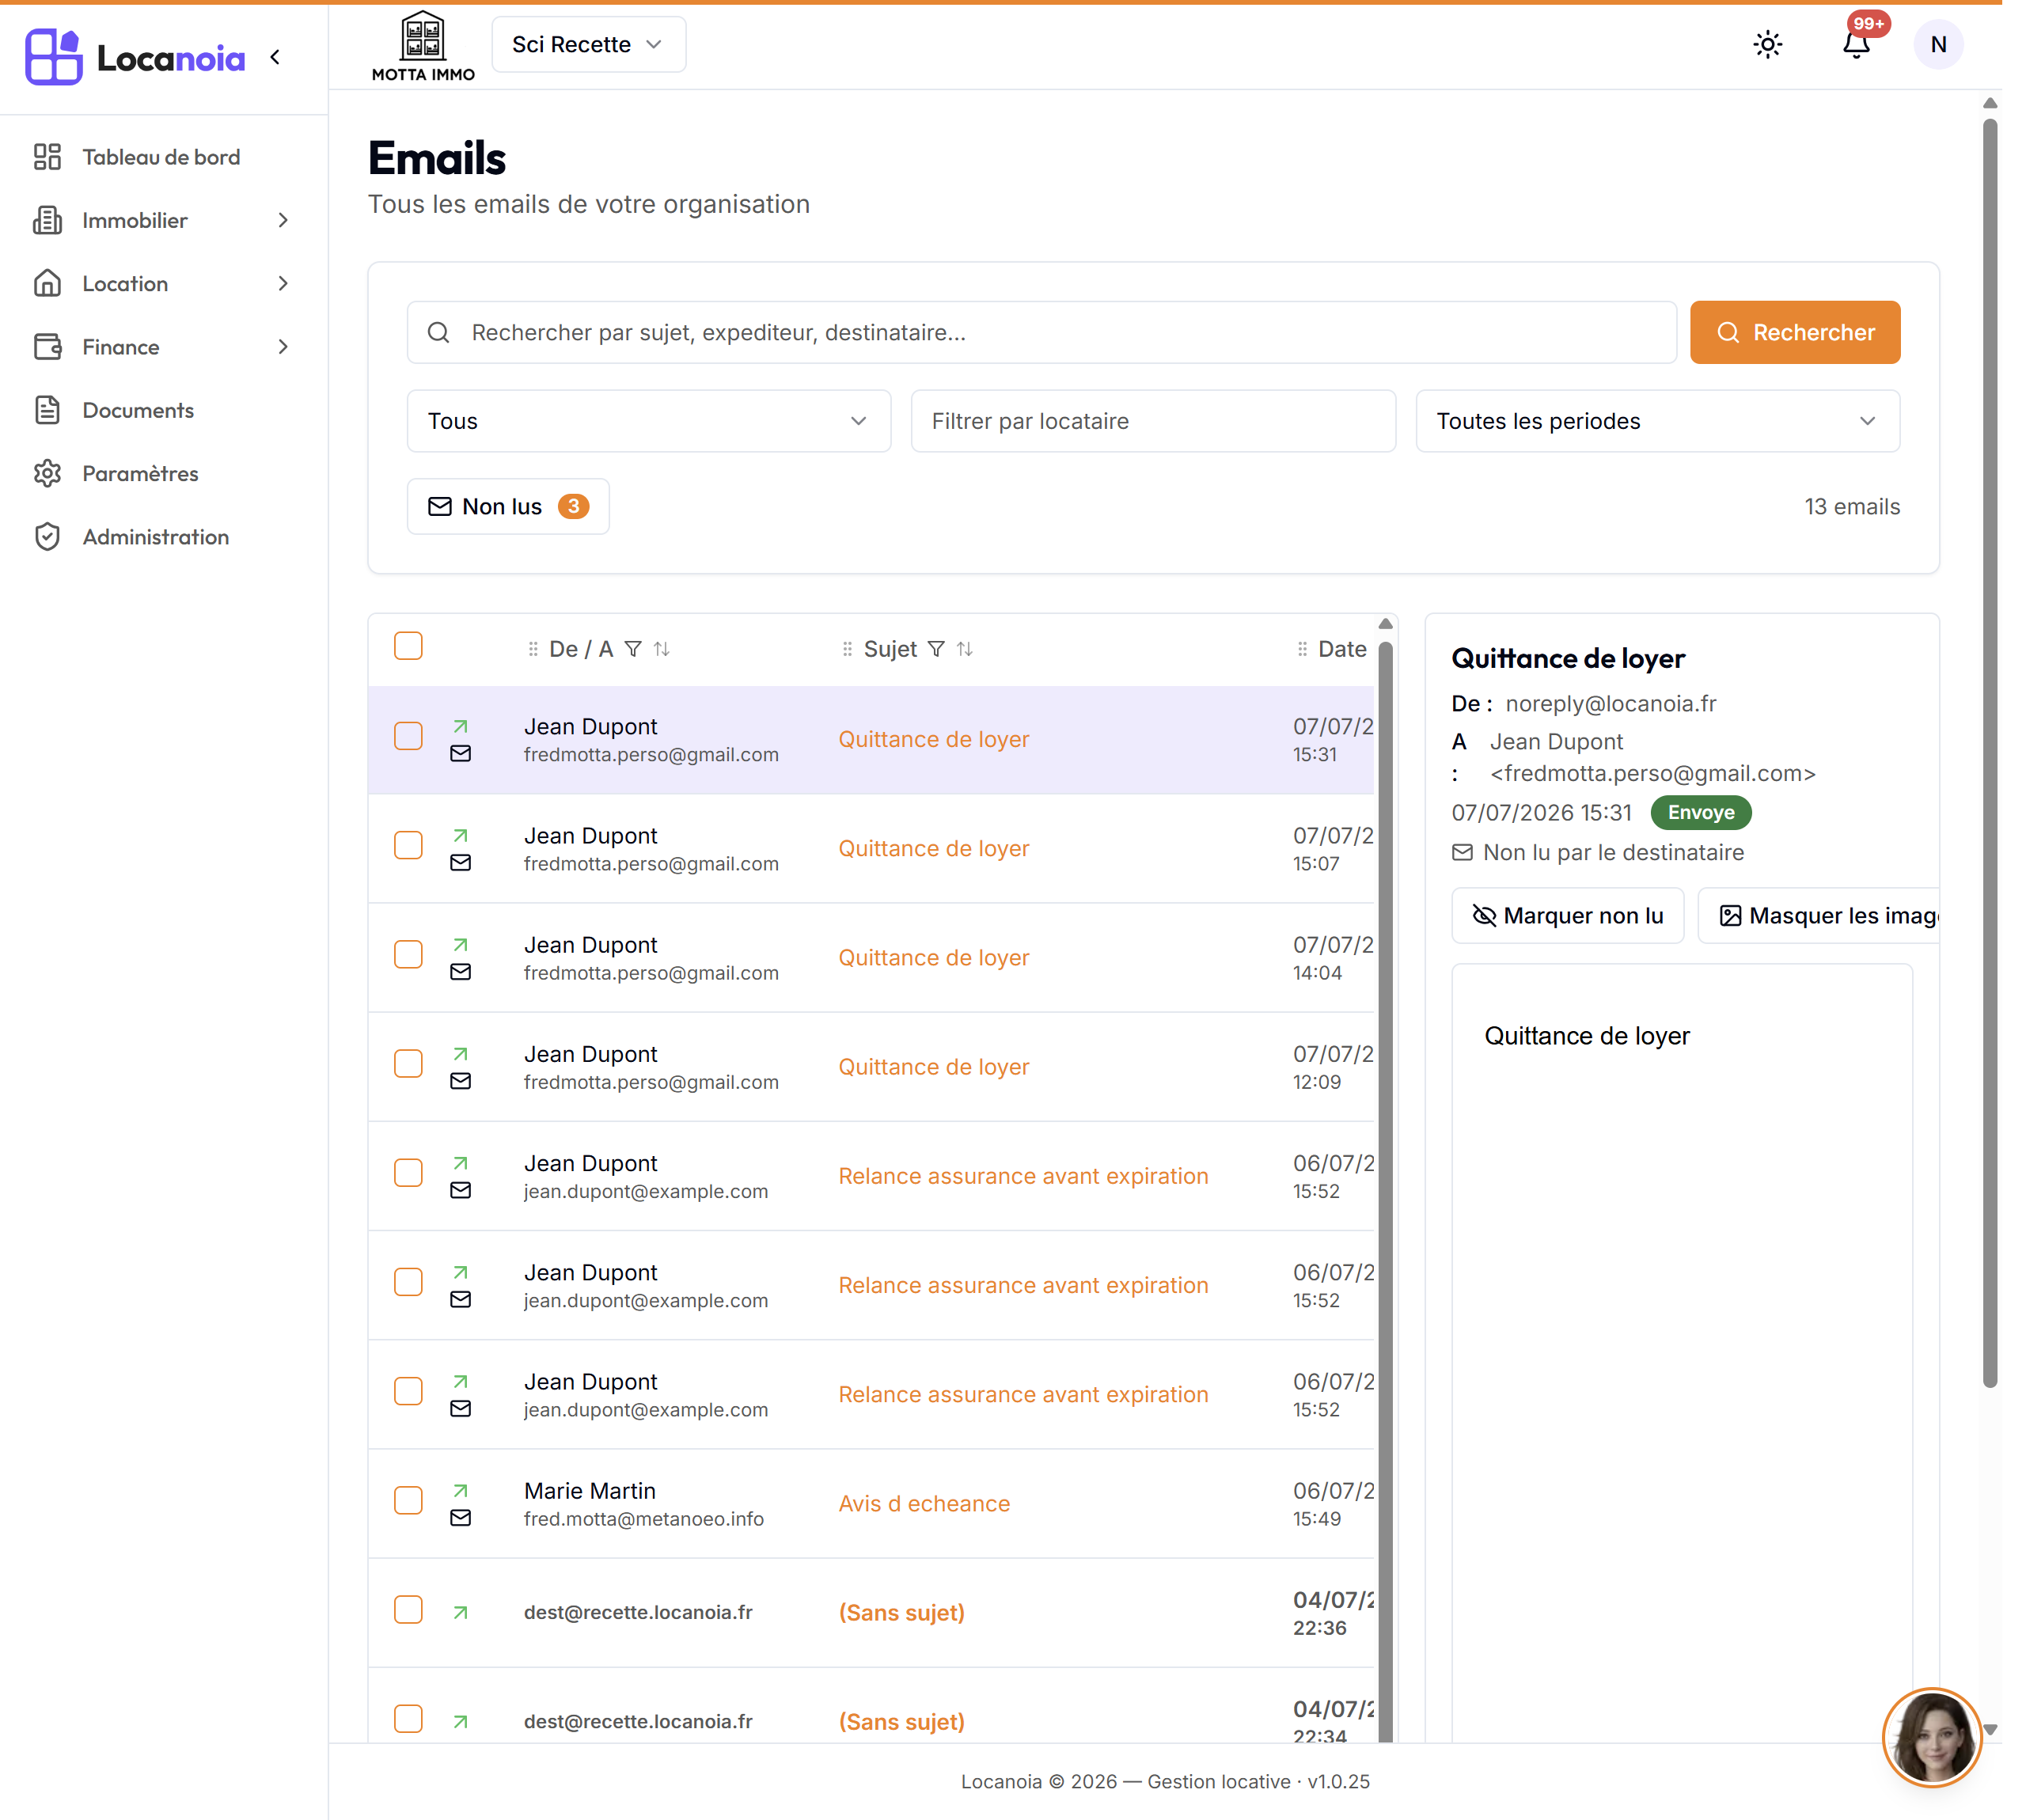The height and width of the screenshot is (1820, 2026).
Task: Select Immobilier in the sidebar
Action: 135,220
